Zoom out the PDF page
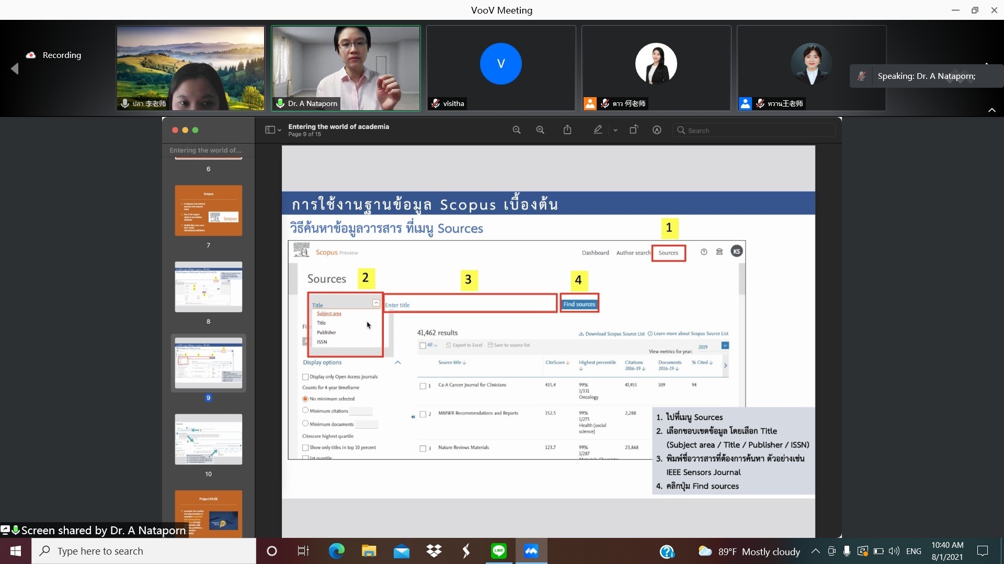1004x564 pixels. click(x=517, y=130)
